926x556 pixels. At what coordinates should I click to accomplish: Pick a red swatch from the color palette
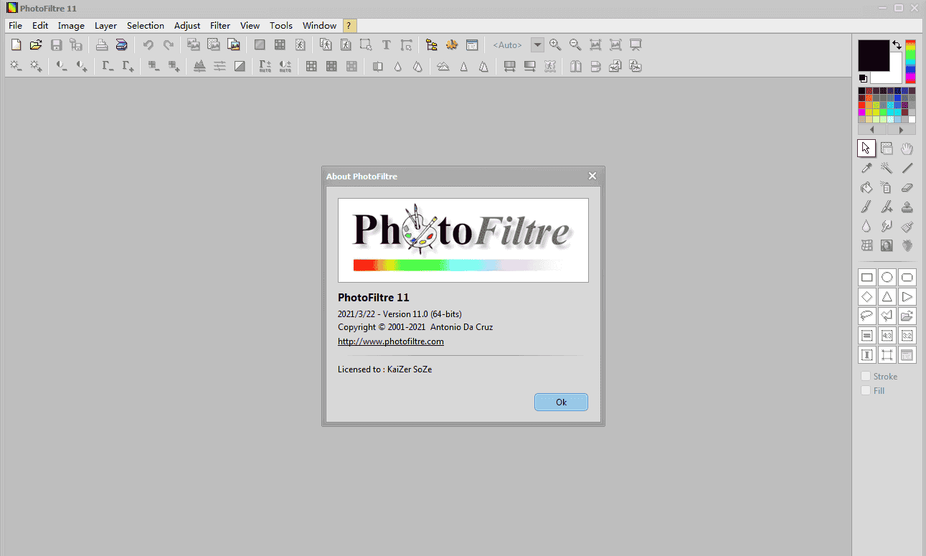tap(861, 105)
